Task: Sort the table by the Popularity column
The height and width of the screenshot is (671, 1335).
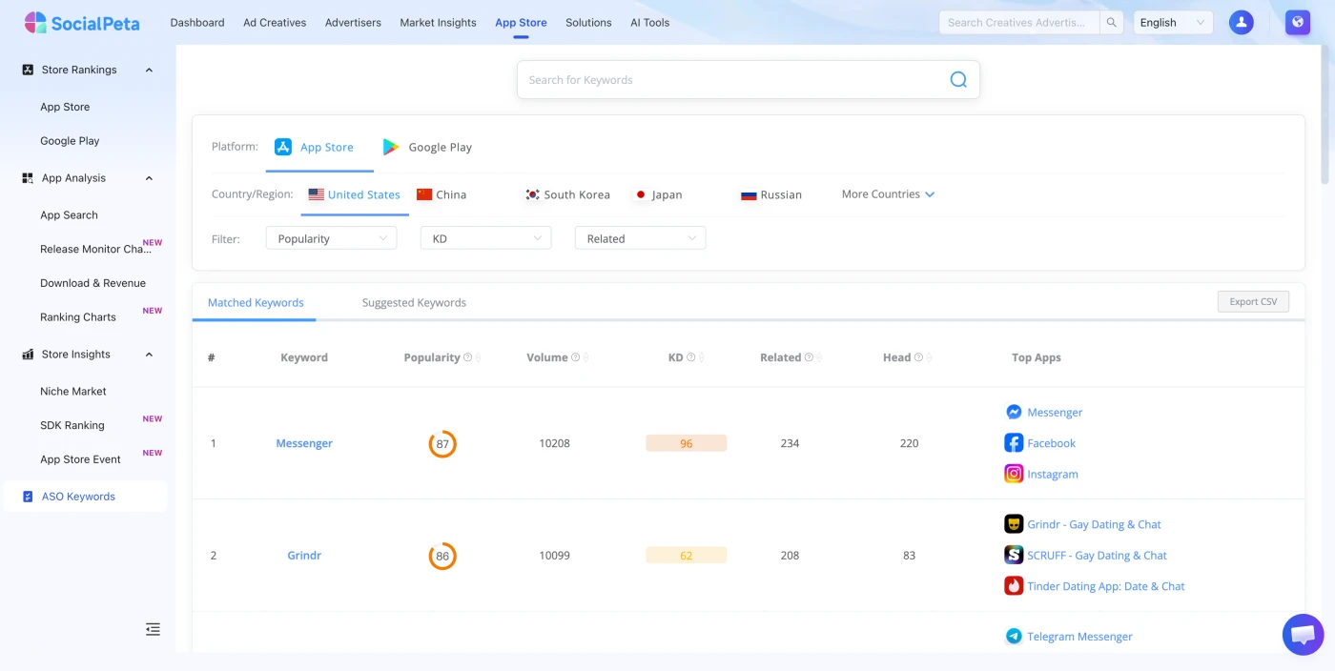Action: click(478, 357)
